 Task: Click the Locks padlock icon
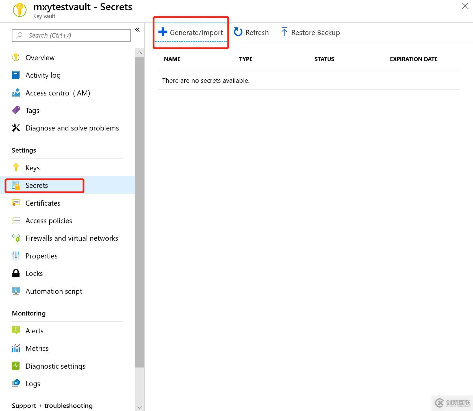16,273
